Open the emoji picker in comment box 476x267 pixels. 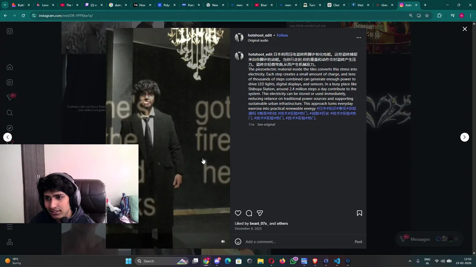[238, 242]
